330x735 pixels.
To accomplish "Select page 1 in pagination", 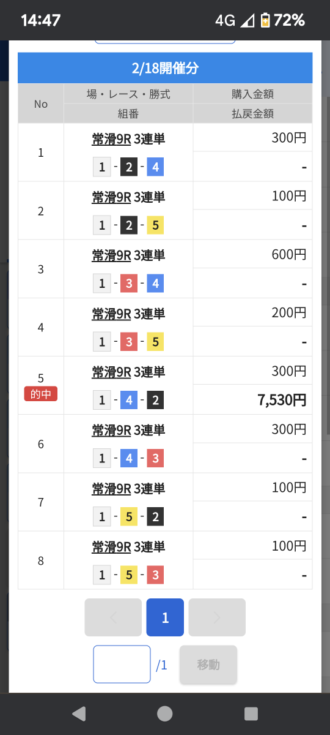I will tap(165, 617).
